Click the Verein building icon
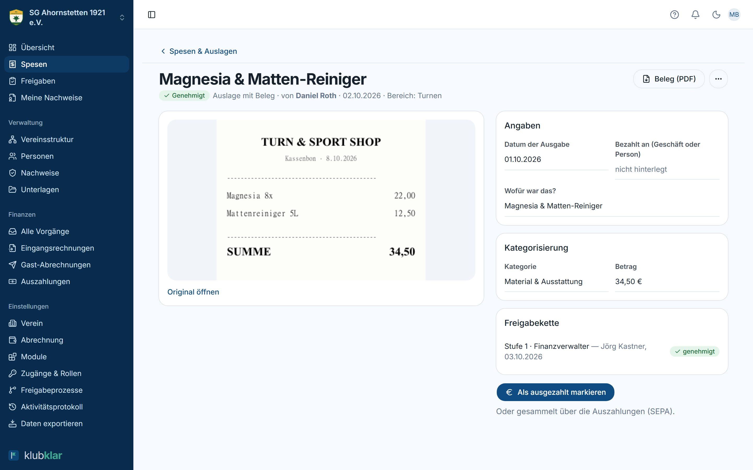This screenshot has width=753, height=470. [13, 323]
